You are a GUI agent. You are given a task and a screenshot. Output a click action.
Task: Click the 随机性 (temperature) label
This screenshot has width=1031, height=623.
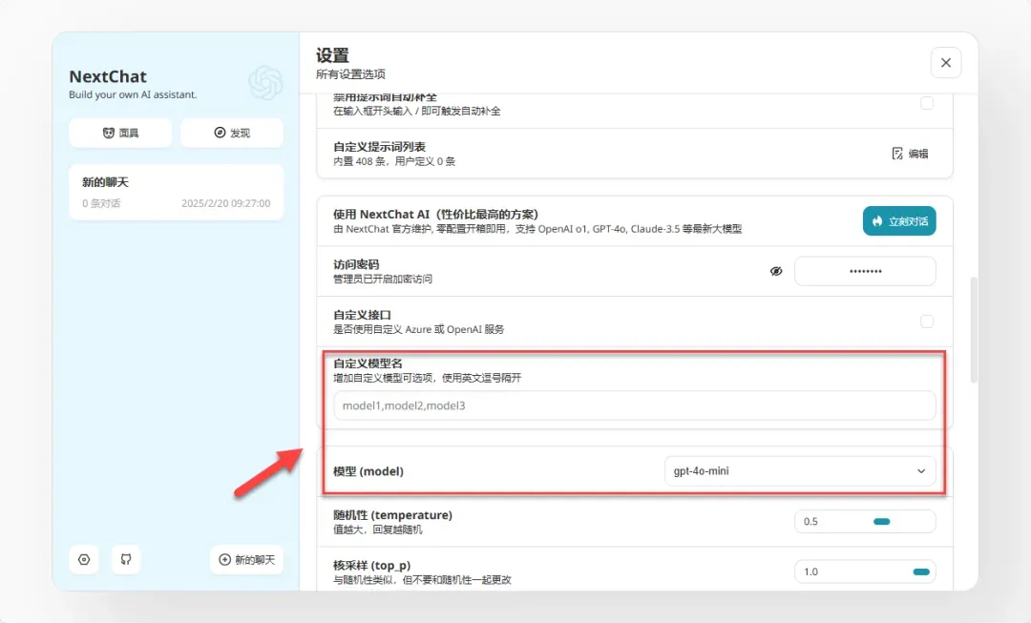click(392, 514)
